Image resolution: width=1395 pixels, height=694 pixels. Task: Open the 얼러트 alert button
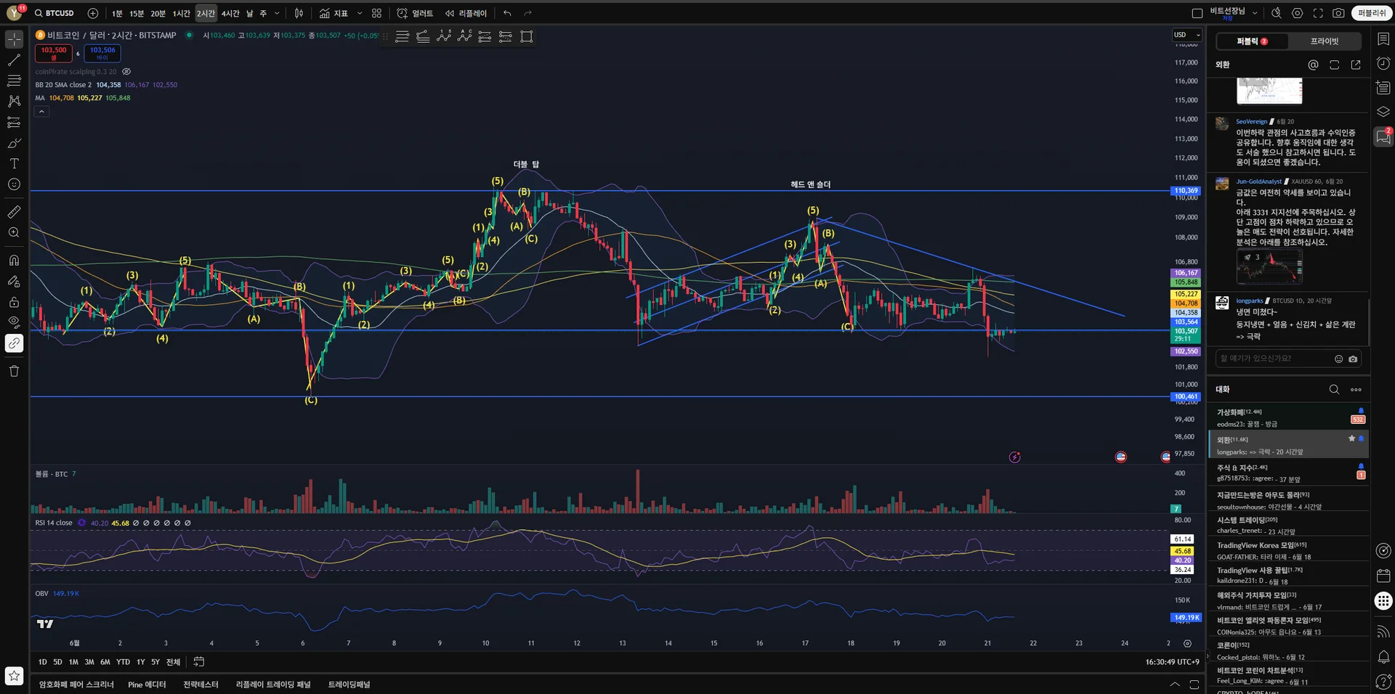(415, 13)
